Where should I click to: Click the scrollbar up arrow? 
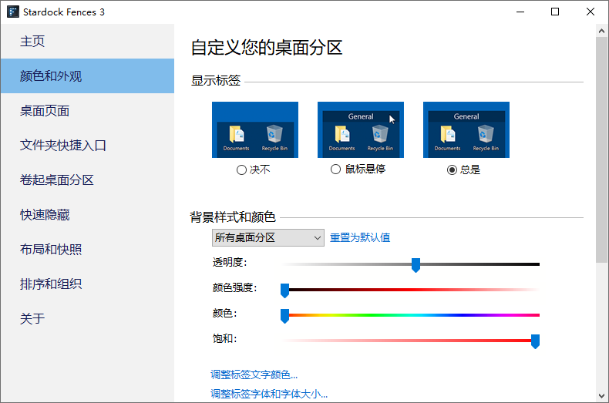(x=601, y=31)
